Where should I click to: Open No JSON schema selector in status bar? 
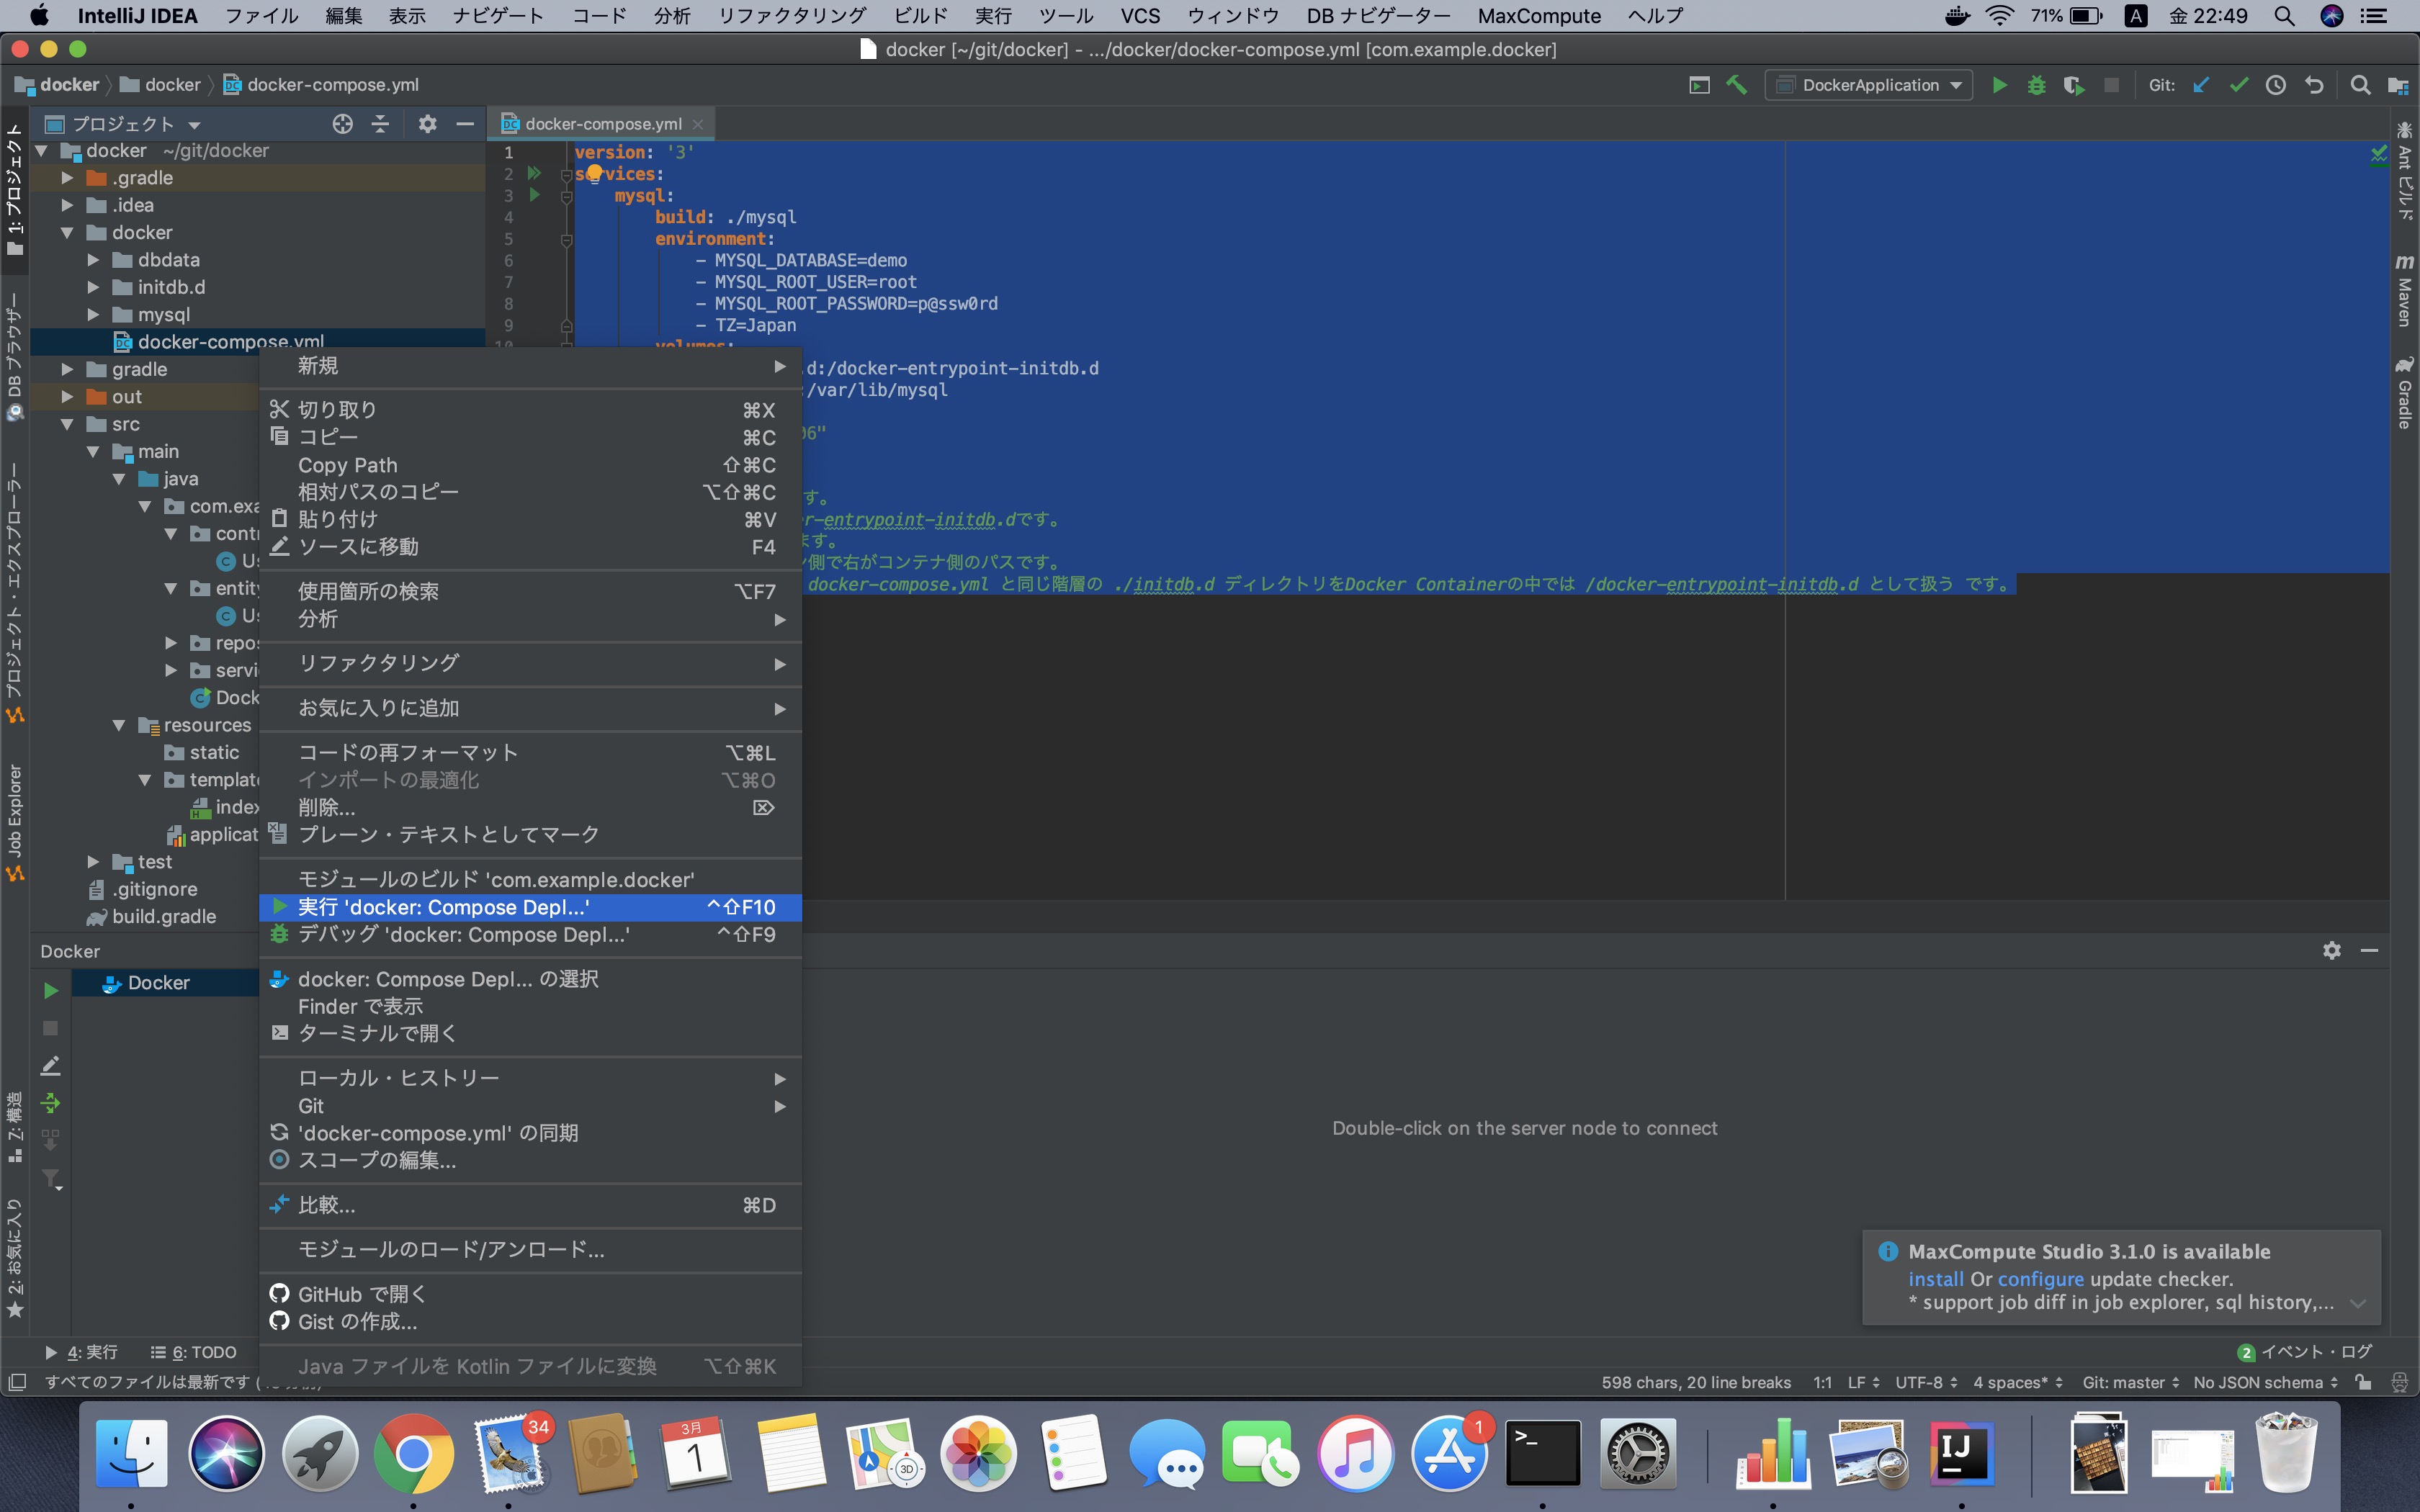[2266, 1382]
